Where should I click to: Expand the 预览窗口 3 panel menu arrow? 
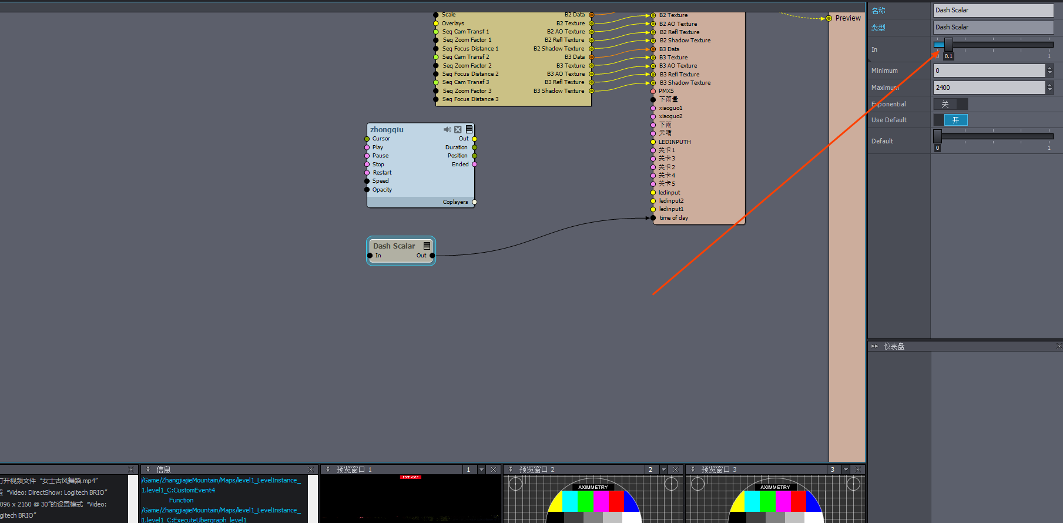tap(692, 470)
